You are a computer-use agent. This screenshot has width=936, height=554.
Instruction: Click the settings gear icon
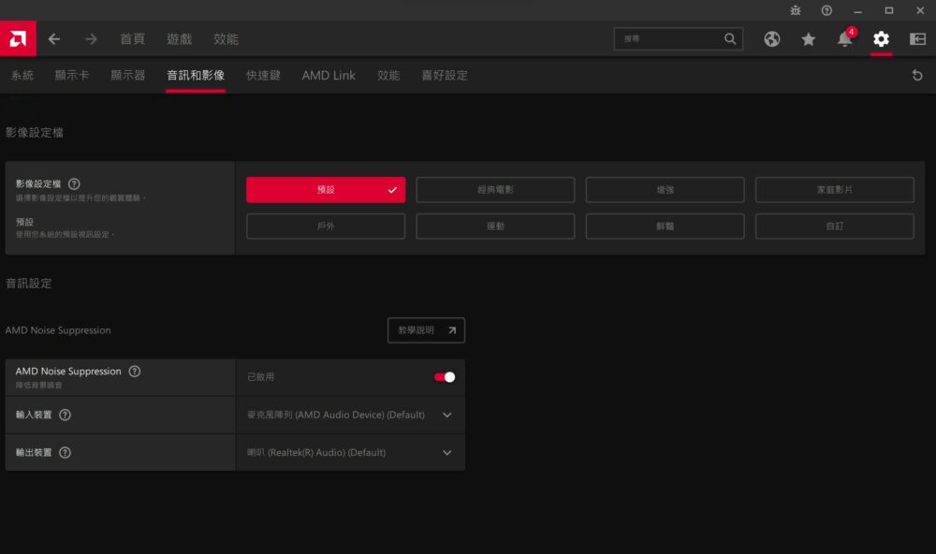click(881, 38)
